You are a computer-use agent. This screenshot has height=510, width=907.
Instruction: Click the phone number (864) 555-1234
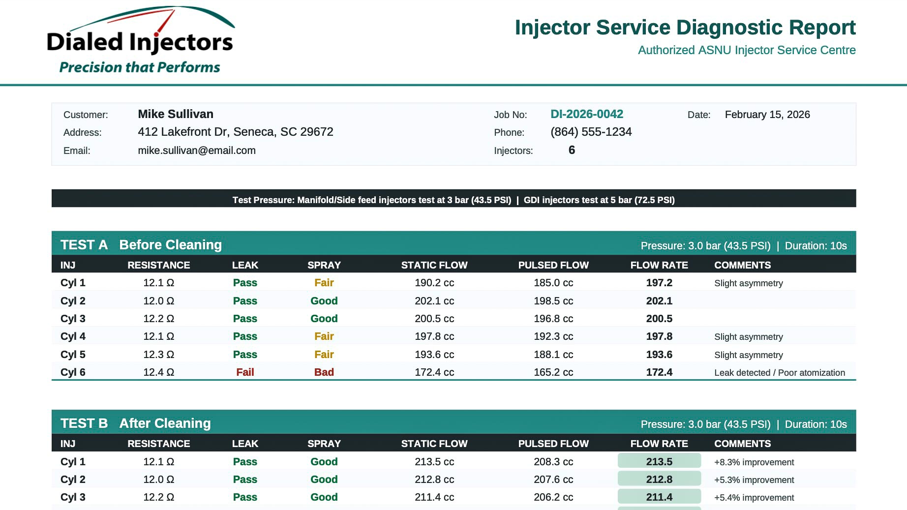(591, 132)
